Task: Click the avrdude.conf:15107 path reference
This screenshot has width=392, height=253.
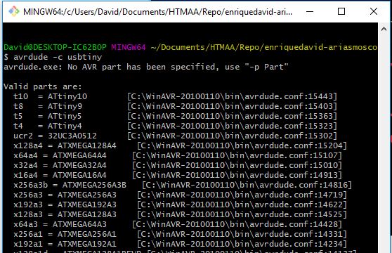Action: point(237,155)
